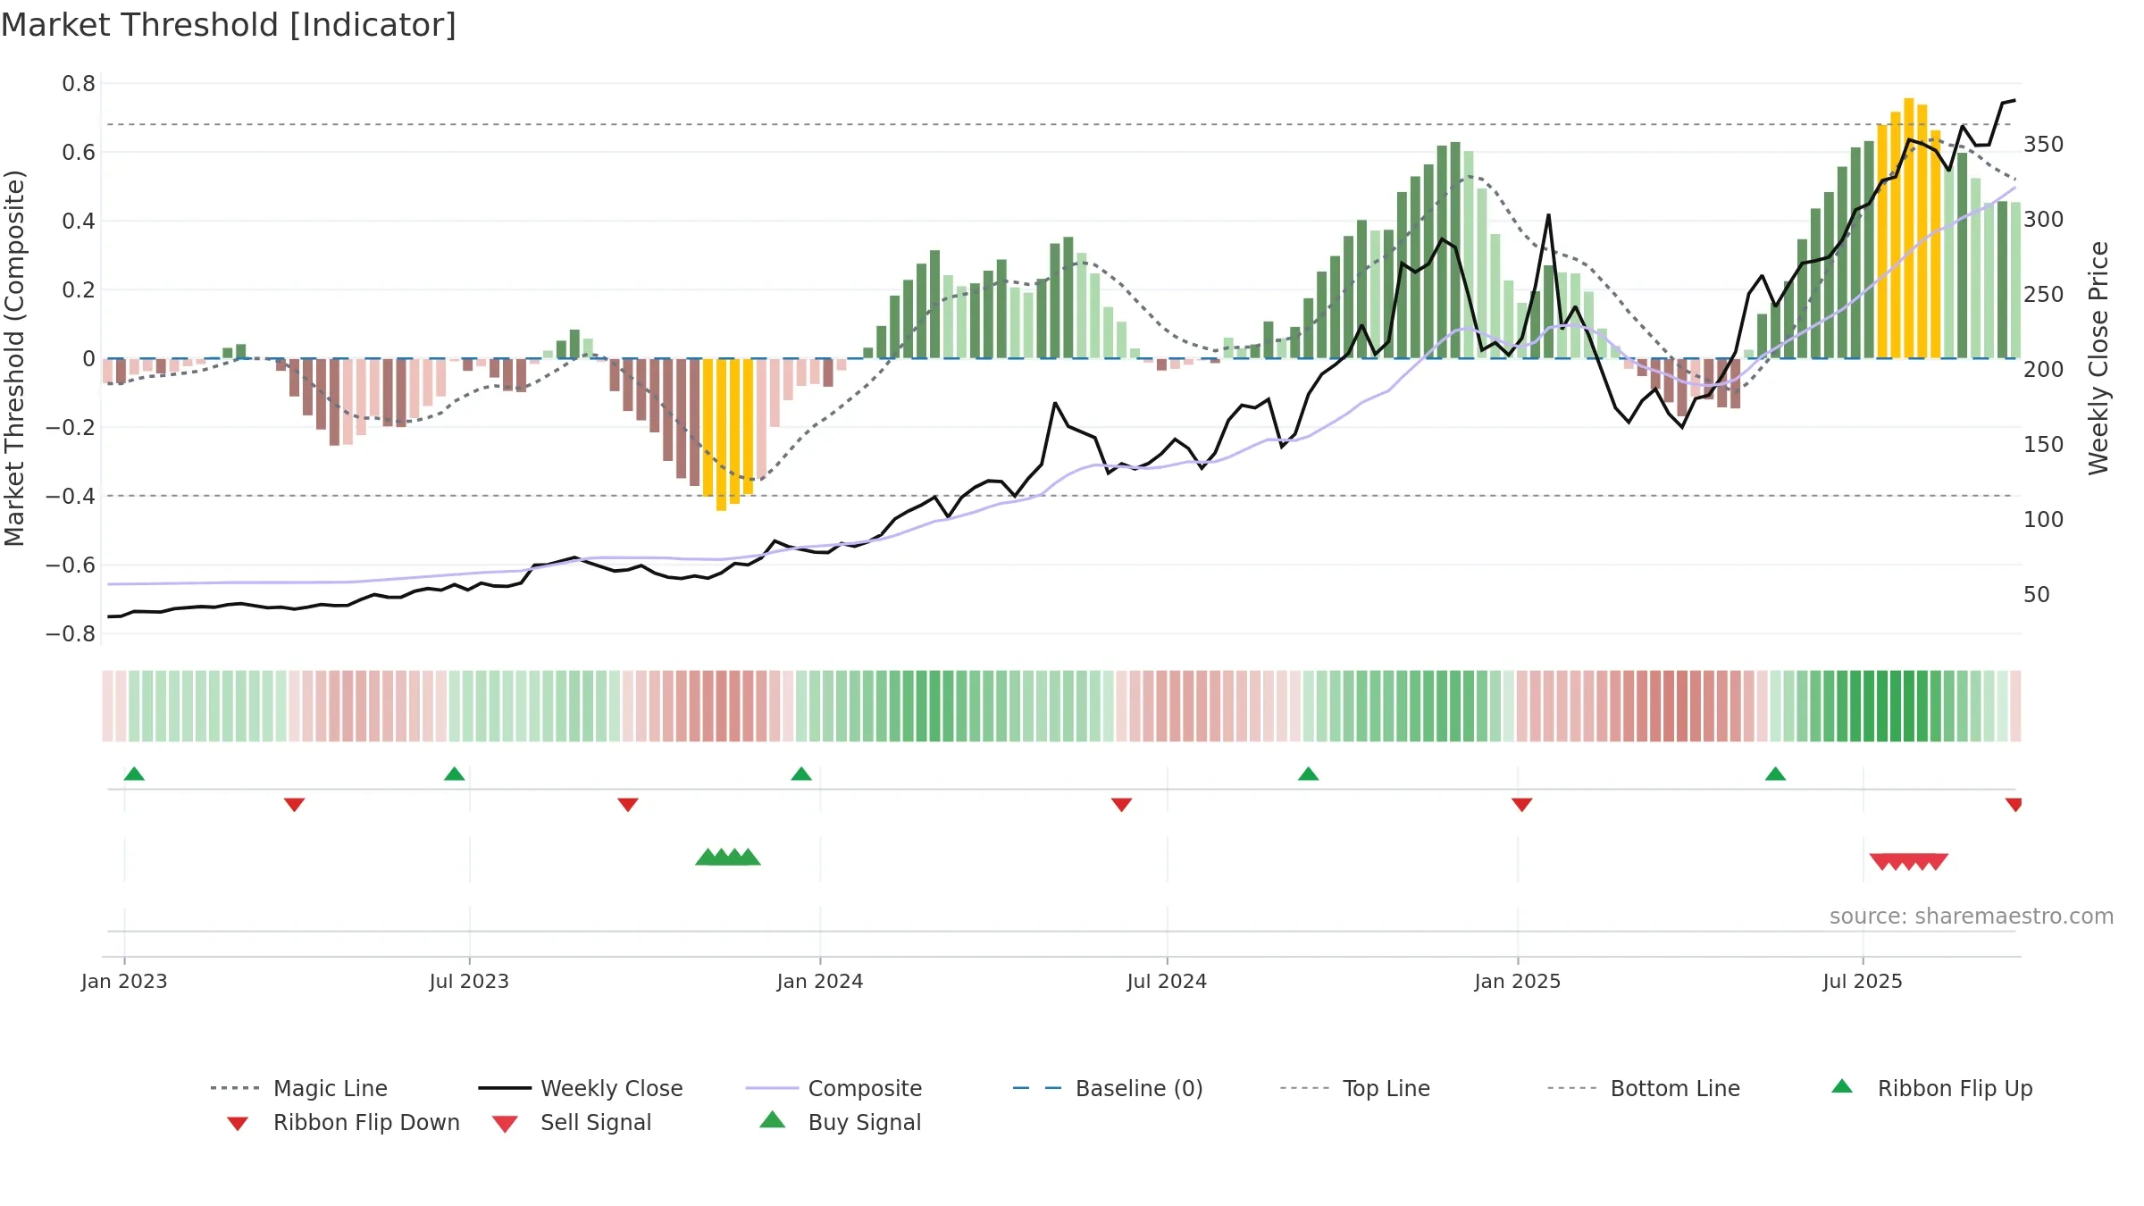Screen dimensions: 2144x1206
Task: Toggle the Top Line legend entry
Action: click(x=1354, y=1088)
